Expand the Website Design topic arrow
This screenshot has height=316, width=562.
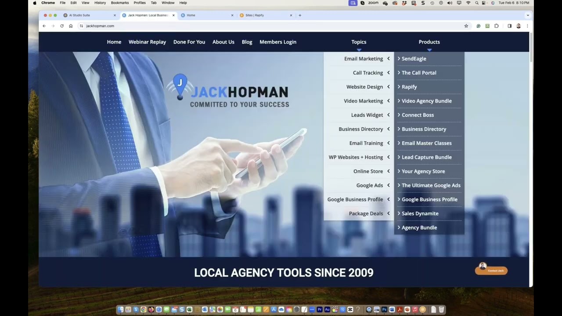click(388, 87)
